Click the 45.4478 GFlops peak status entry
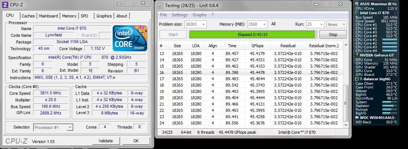408x149 pixels. tap(237, 132)
